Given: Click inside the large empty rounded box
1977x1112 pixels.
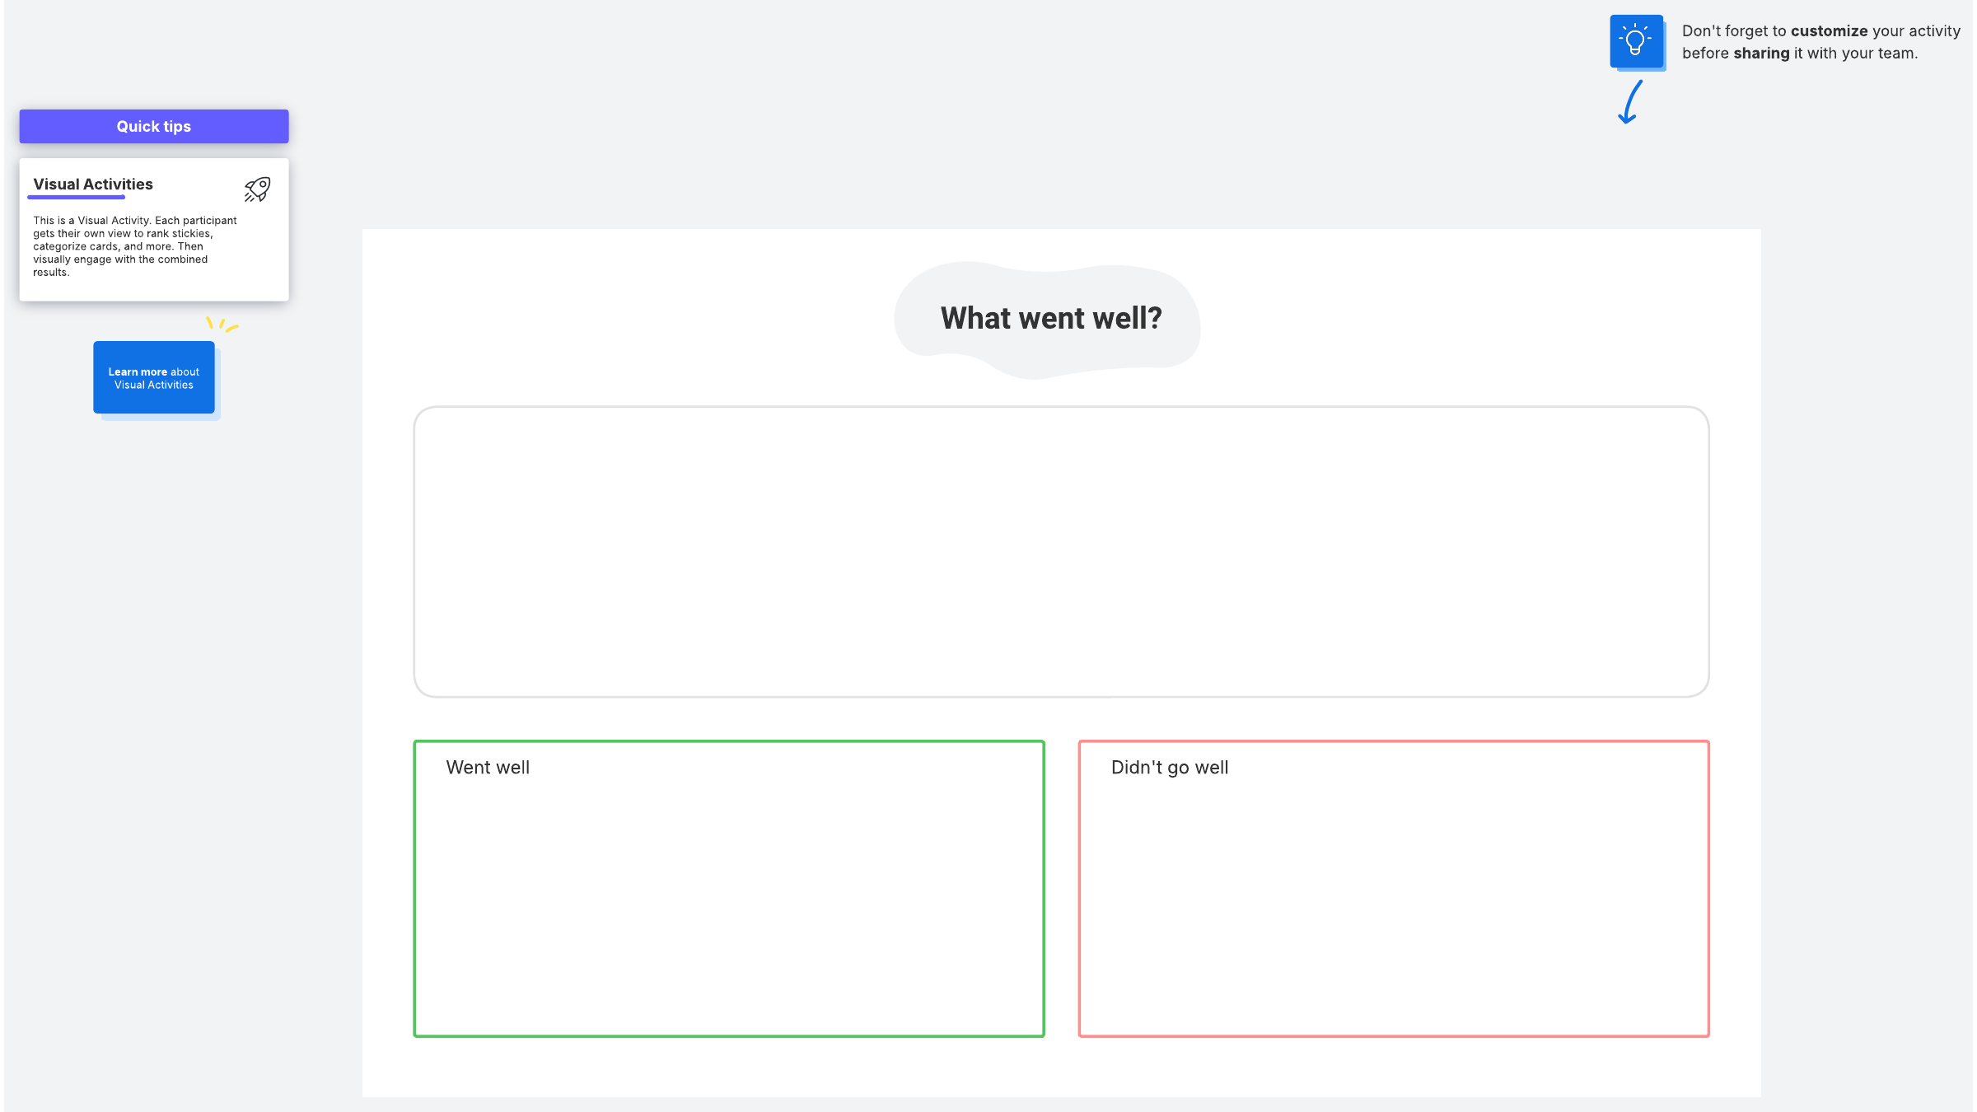Looking at the screenshot, I should [1061, 552].
